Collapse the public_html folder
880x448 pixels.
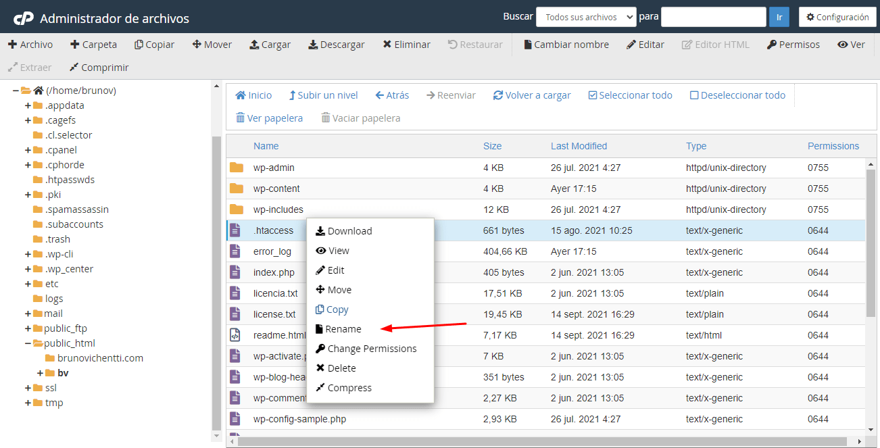coord(28,343)
